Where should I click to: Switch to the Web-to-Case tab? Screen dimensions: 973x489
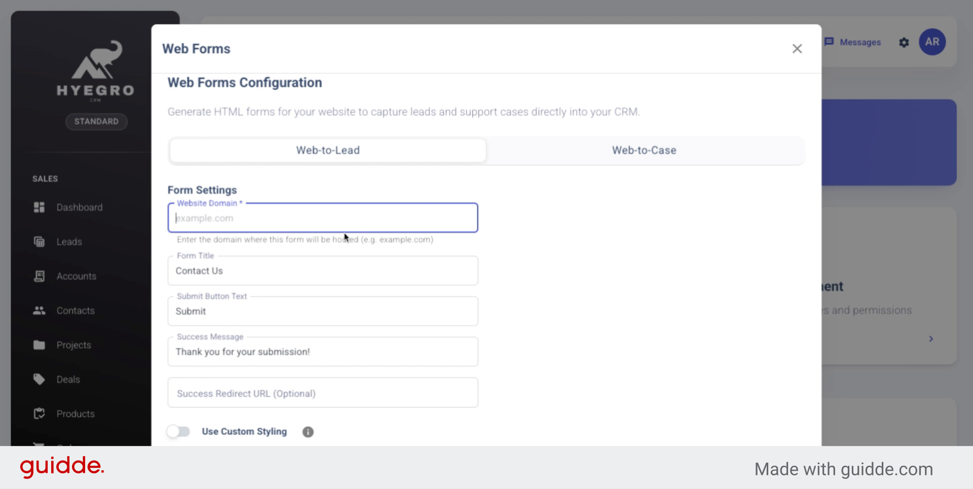point(644,150)
